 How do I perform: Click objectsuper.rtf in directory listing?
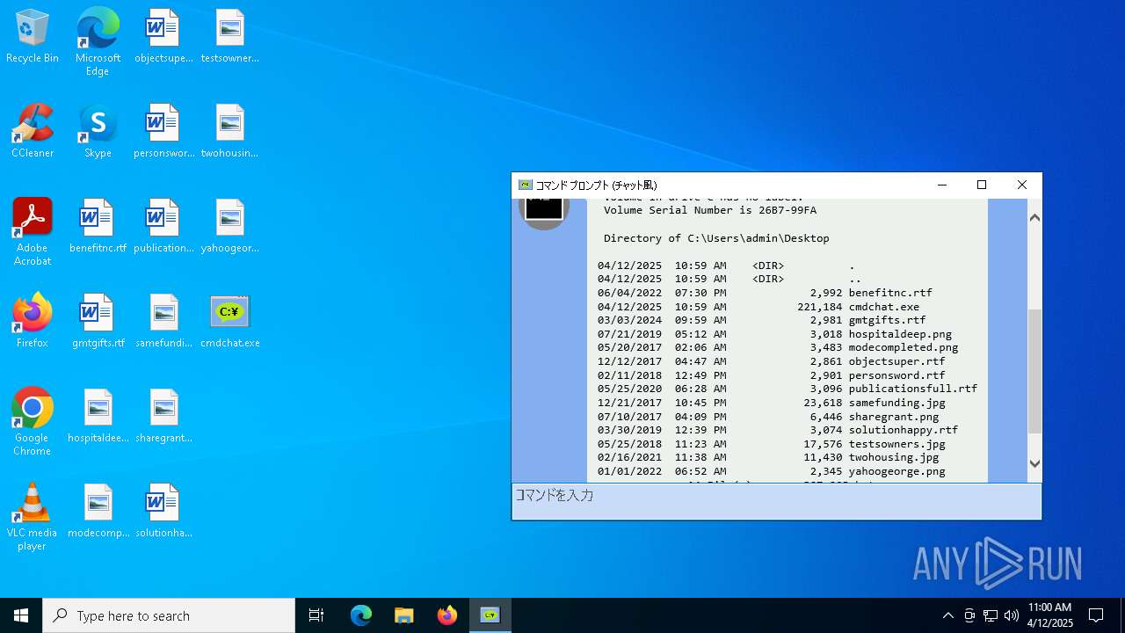tap(896, 361)
